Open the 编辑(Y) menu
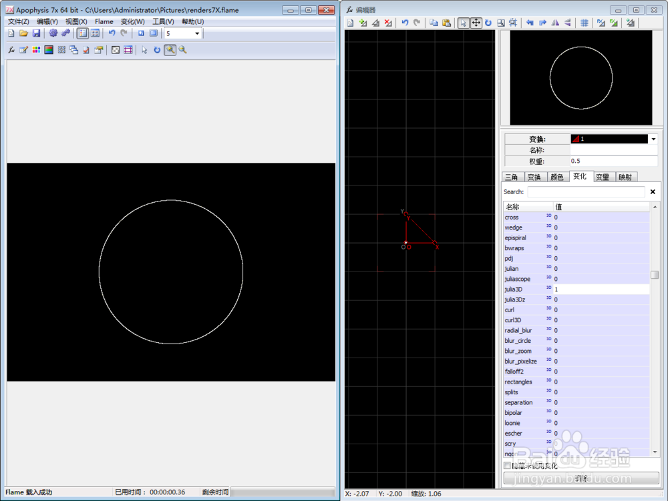 point(47,21)
